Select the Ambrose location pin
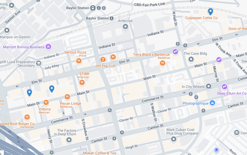This screenshot has width=247, height=155. [x=125, y=26]
